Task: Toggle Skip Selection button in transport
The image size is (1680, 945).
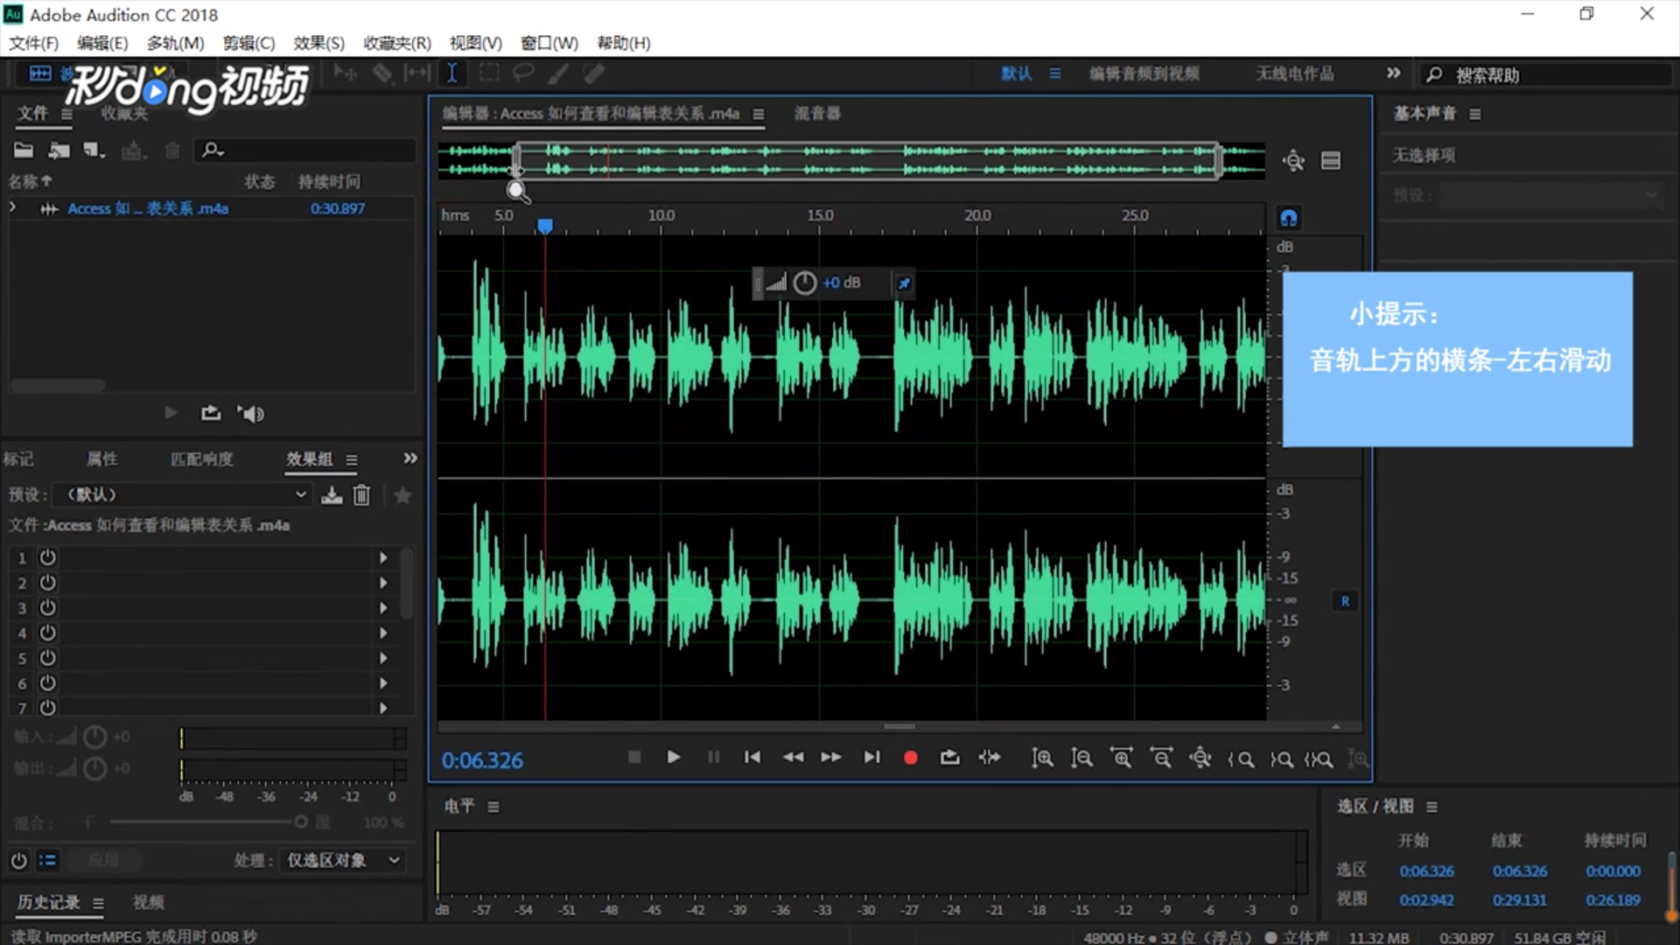Action: [990, 758]
